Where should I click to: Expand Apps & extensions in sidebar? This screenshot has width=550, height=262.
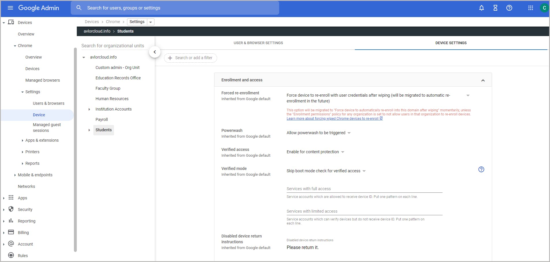tap(23, 141)
